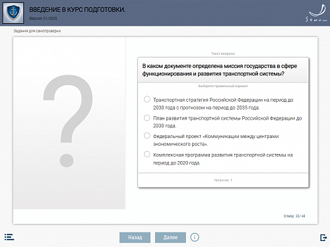This screenshot has height=247, width=330.
Task: Click the "Задания для самопроверки" section label
Action: [37, 31]
